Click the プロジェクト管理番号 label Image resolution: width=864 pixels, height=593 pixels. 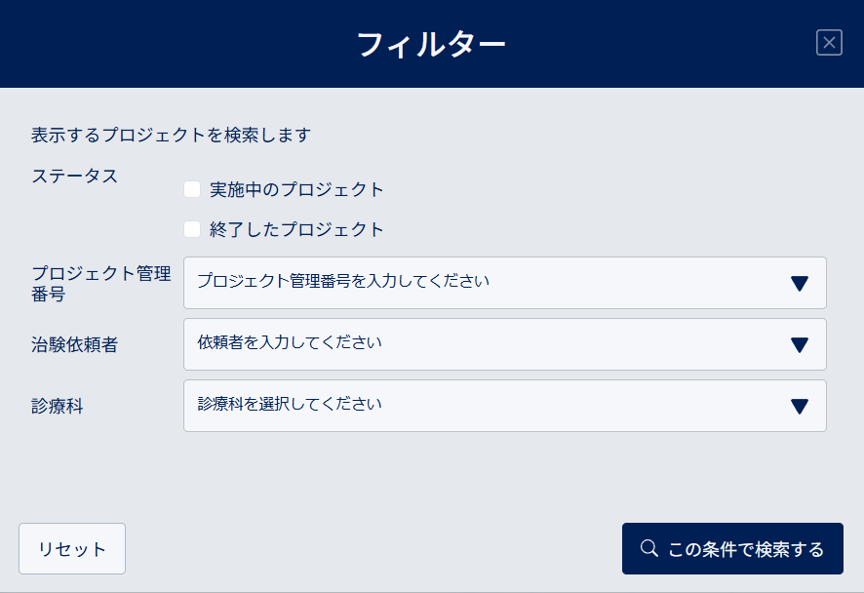coord(101,283)
